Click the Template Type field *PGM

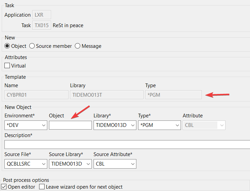pyautogui.click(x=173, y=95)
